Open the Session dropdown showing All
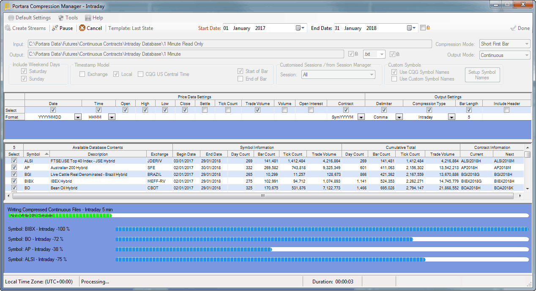 click(x=372, y=75)
